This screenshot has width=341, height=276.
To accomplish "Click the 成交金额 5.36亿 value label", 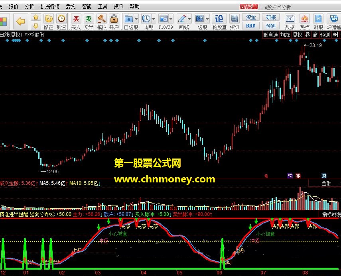I will click(19, 183).
